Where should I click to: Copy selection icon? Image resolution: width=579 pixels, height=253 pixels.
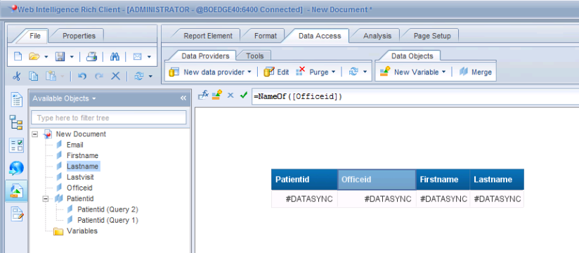point(34,76)
